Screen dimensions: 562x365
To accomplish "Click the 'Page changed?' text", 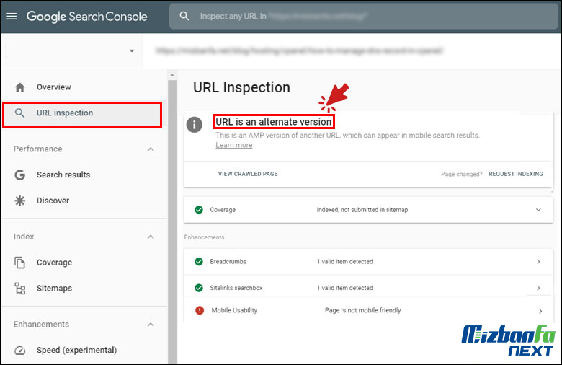I will pyautogui.click(x=462, y=175).
